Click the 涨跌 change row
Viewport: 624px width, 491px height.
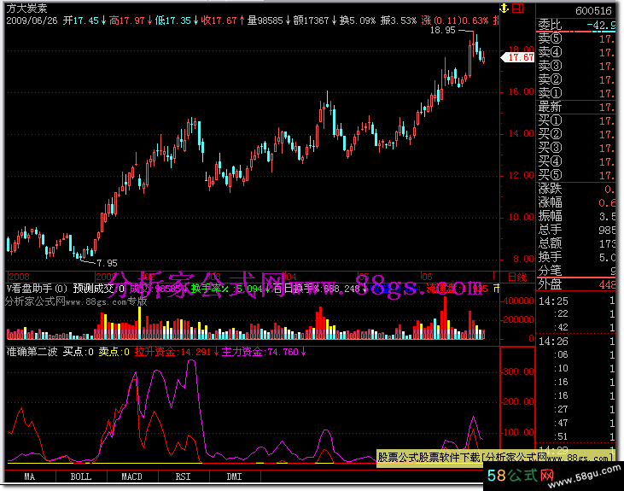click(x=576, y=190)
